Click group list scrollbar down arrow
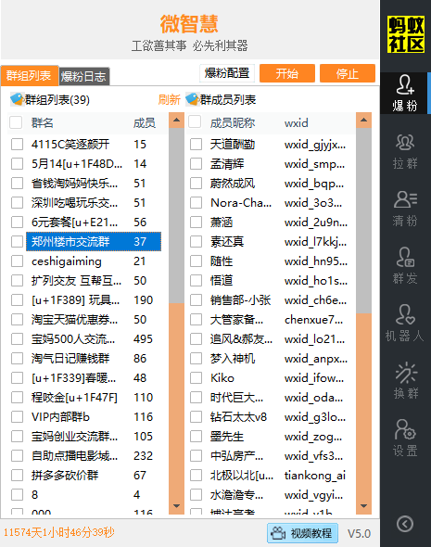The image size is (431, 547). 176,506
